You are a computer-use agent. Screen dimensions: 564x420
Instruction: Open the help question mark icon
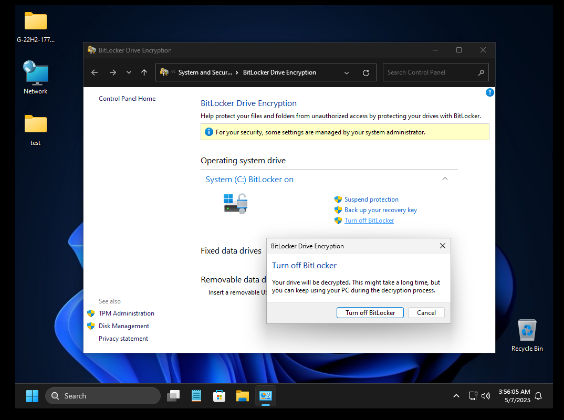(489, 92)
